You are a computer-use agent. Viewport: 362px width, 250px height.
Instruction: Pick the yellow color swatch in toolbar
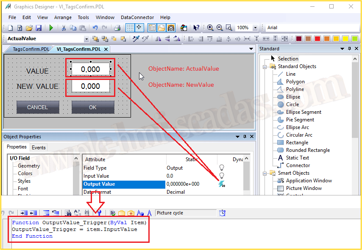(x=345, y=39)
